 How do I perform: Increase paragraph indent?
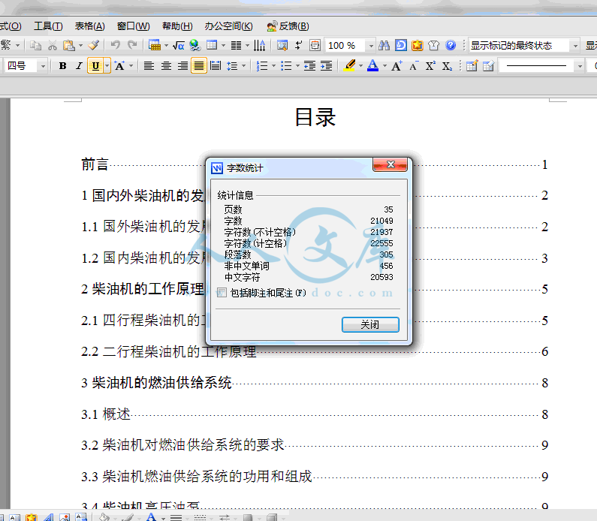327,66
